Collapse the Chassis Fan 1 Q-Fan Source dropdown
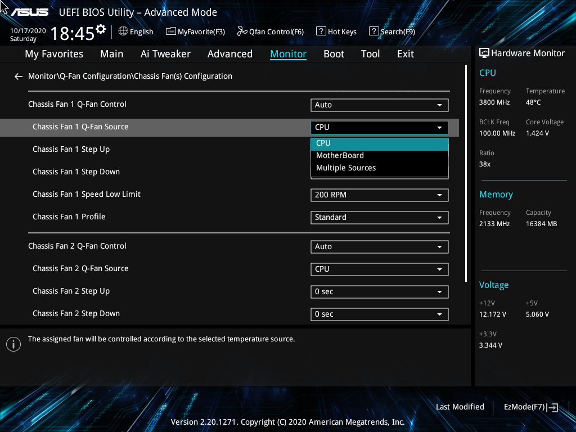576x432 pixels. pos(380,128)
